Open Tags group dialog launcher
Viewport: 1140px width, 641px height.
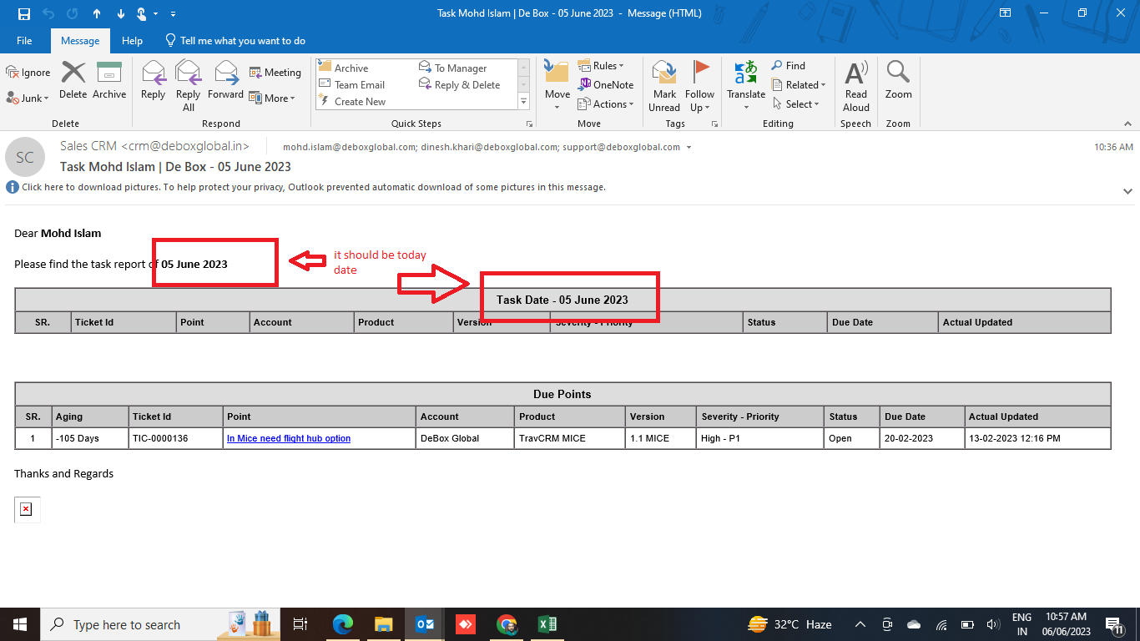click(x=714, y=124)
